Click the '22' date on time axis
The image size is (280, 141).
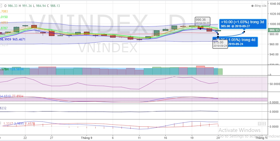click(25, 138)
